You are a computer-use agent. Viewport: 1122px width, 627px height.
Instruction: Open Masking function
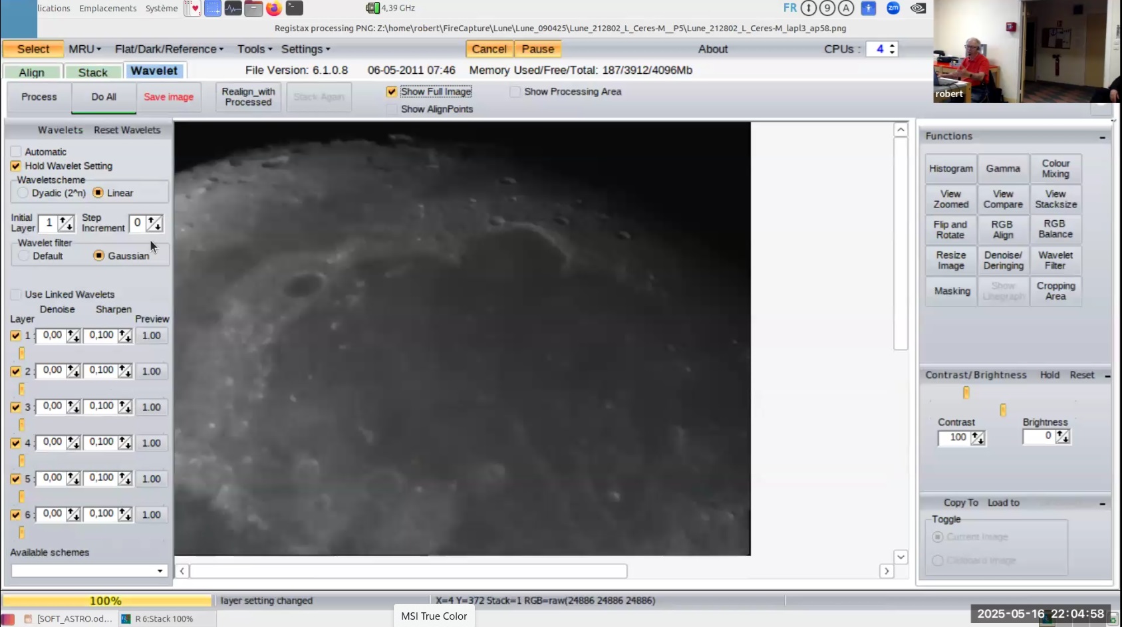click(x=950, y=291)
